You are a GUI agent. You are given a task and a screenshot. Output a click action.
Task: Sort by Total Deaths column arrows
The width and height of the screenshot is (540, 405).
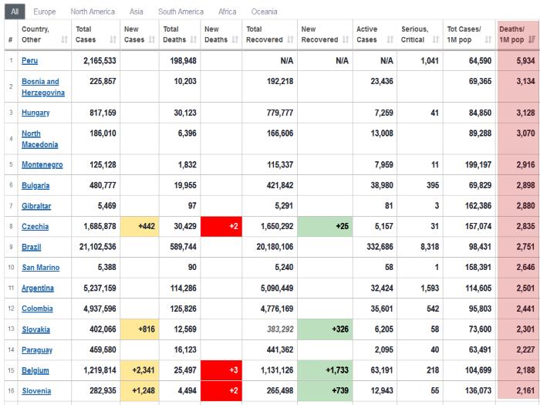point(194,39)
